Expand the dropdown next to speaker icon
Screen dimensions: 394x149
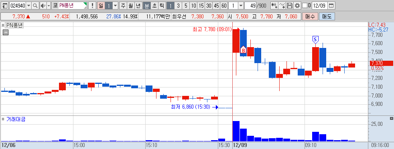click(49, 6)
